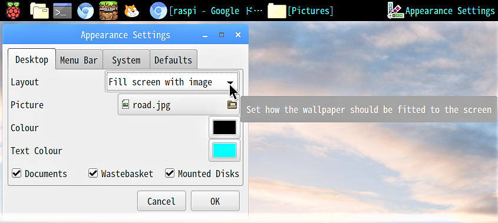
Task: Expand the Layout dropdown arrow
Action: [230, 82]
